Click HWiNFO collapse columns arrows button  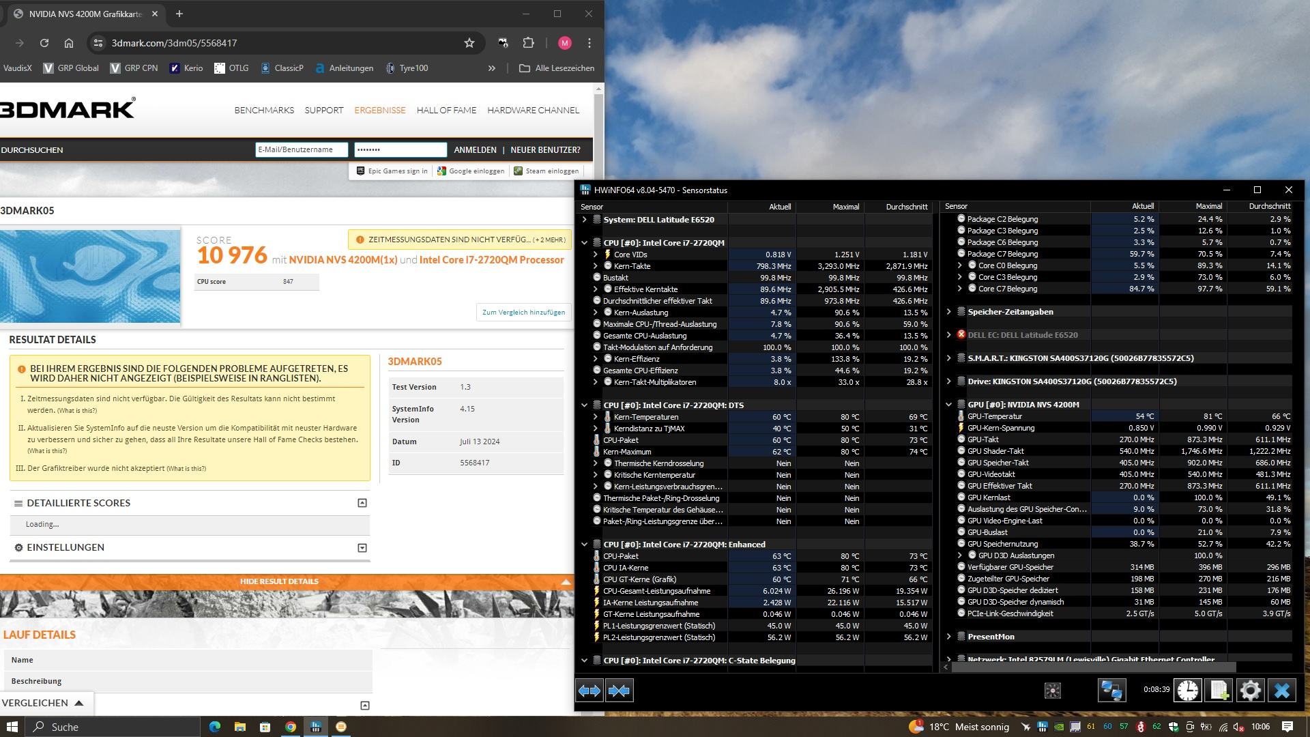point(619,691)
